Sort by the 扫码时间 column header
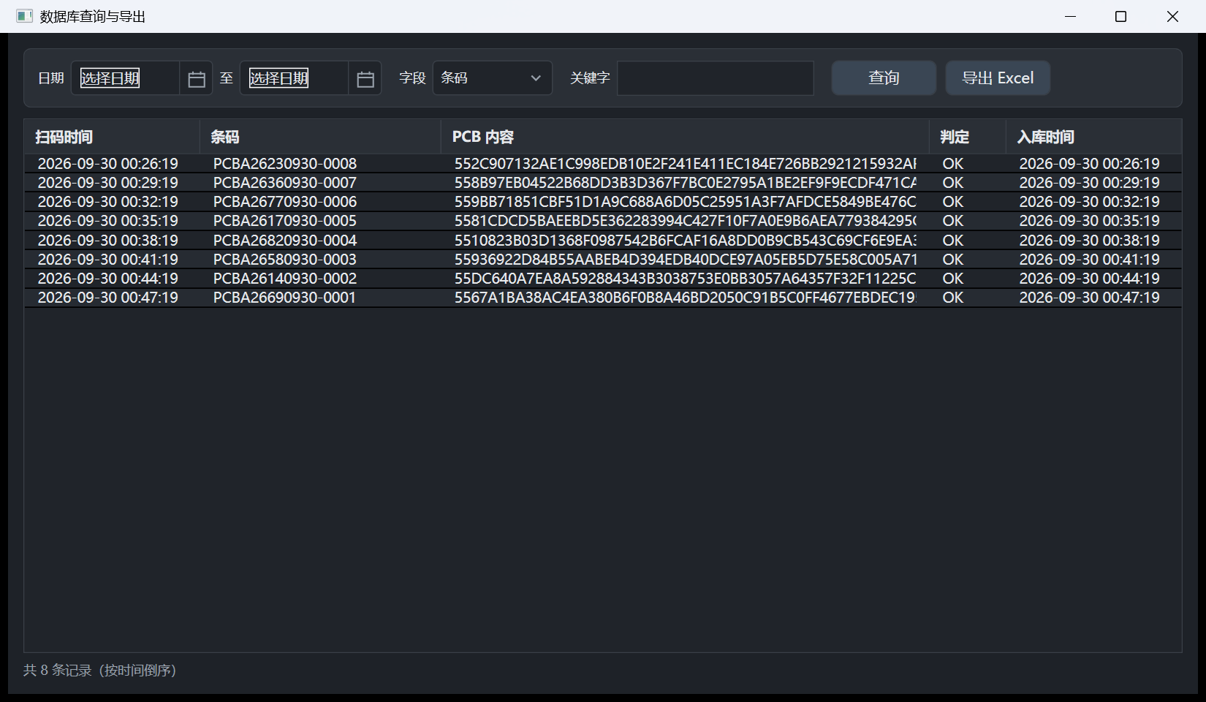Screen dimensions: 1206x702 [112, 137]
